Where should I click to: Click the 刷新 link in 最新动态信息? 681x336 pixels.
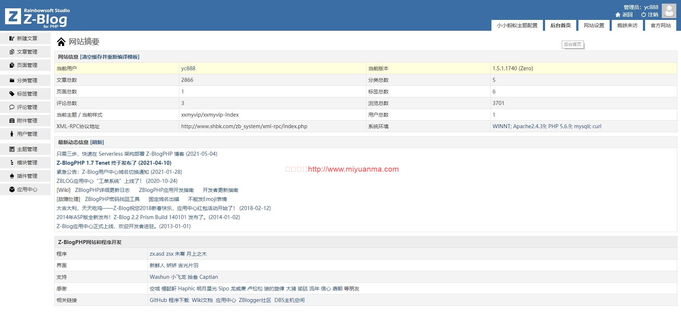click(97, 142)
